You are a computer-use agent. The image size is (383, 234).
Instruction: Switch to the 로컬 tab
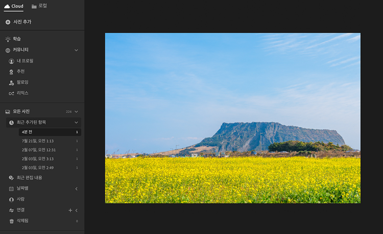39,6
